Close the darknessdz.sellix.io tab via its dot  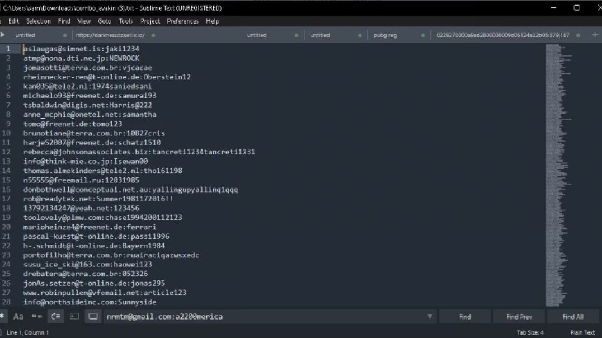[x=153, y=35]
